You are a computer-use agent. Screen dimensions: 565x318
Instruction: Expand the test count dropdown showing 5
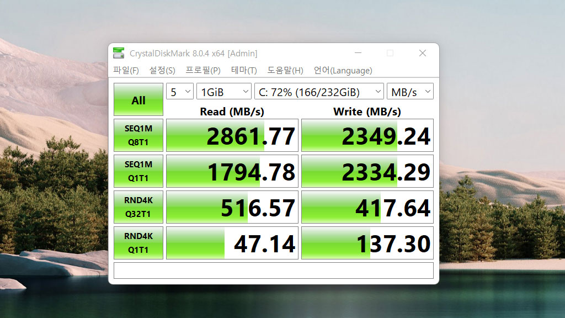point(180,92)
